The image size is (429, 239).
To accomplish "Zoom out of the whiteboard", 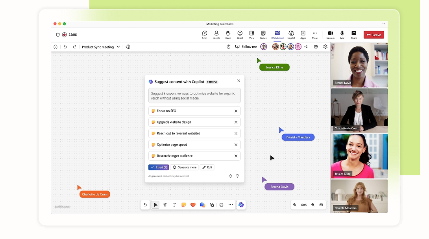I will pyautogui.click(x=295, y=205).
